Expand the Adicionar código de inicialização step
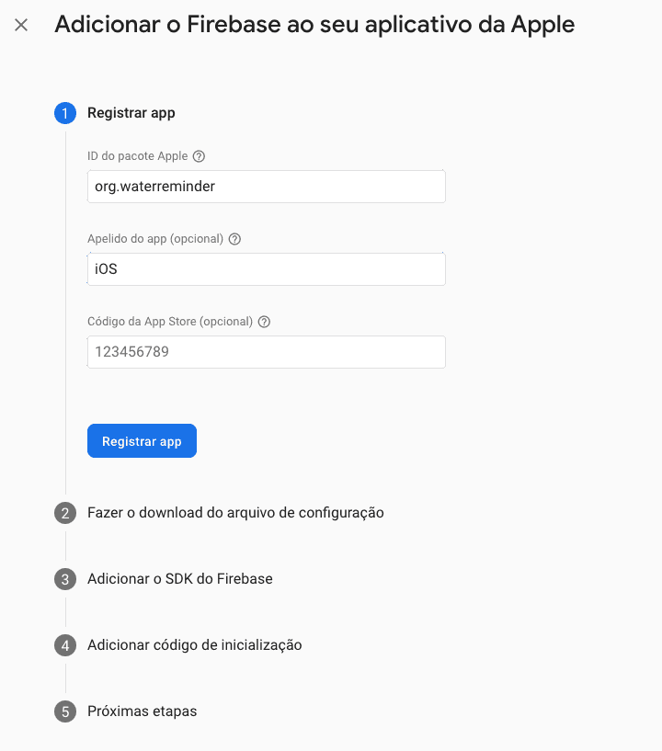The image size is (662, 751). tap(195, 645)
